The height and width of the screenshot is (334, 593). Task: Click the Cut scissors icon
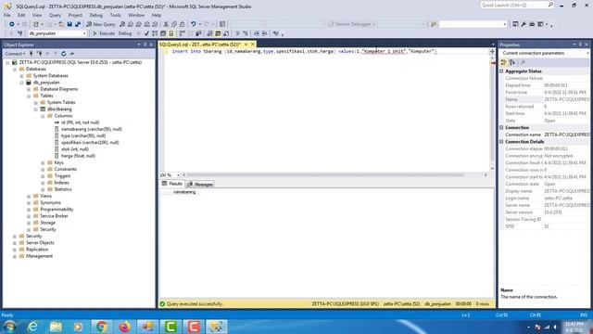point(166,24)
